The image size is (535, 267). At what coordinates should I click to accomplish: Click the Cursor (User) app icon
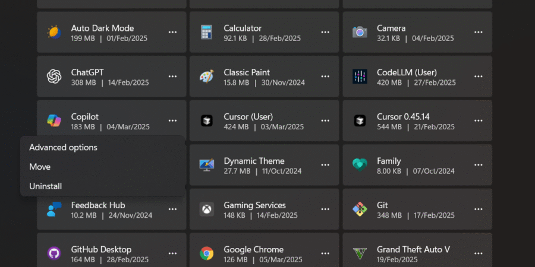(x=206, y=120)
